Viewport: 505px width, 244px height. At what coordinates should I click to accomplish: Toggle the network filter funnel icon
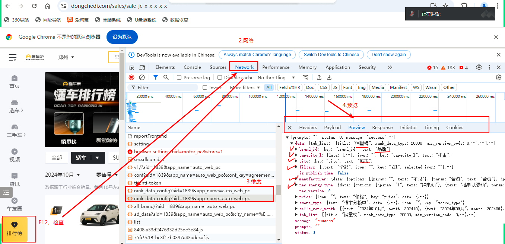(156, 77)
